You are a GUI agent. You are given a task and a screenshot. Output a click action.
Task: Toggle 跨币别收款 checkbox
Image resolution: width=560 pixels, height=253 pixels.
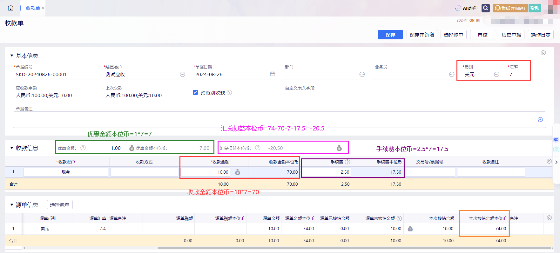(196, 92)
